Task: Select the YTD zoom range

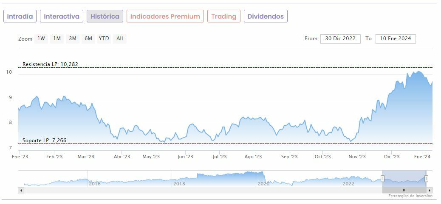Action: pos(104,39)
